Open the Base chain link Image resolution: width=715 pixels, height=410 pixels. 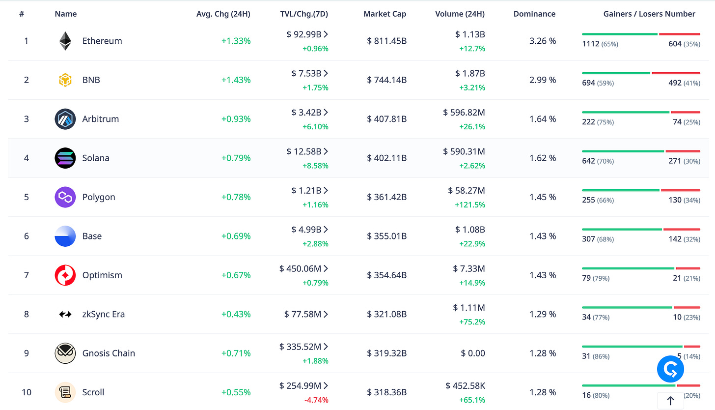pos(92,236)
